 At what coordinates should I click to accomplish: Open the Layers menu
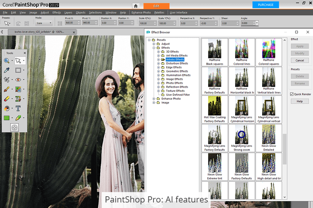tap(68, 12)
